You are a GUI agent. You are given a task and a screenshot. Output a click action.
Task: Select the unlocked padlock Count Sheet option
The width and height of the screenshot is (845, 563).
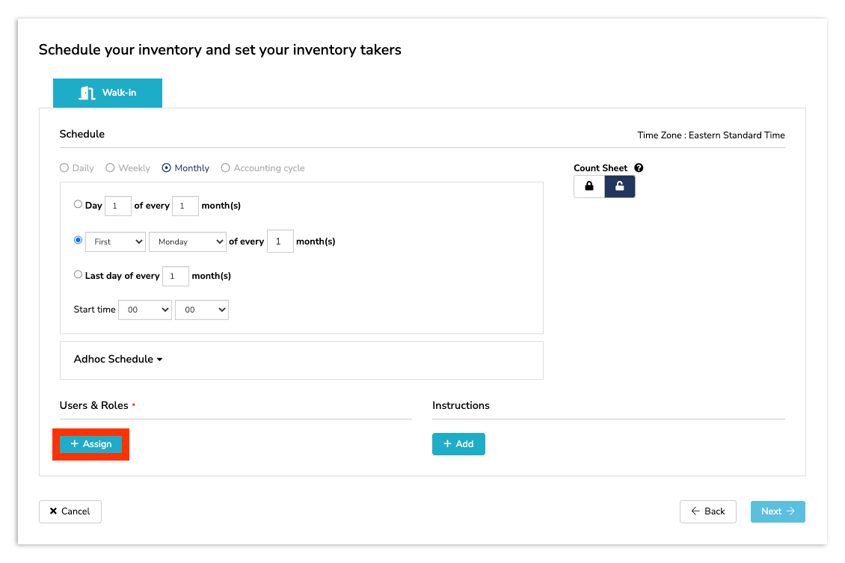point(620,186)
